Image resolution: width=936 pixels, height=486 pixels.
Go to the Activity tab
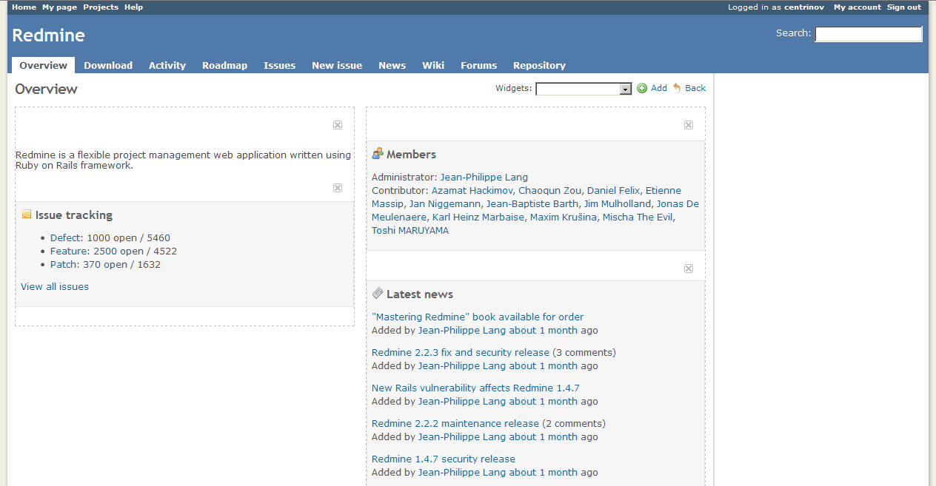click(x=167, y=65)
